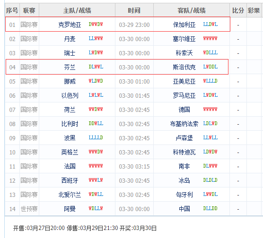Click the 时间 column header
Image resolution: width=263 pixels, height=238 pixels.
[x=134, y=10]
